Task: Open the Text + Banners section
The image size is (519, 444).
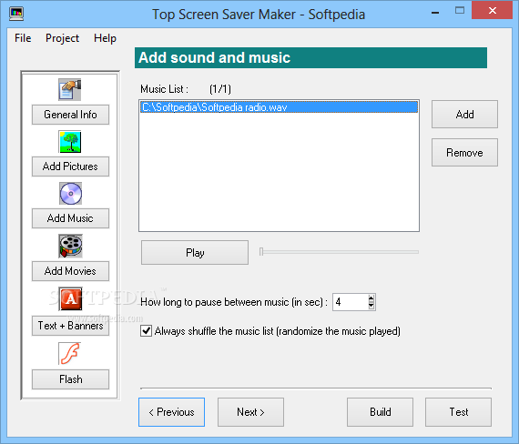Action: [x=70, y=326]
